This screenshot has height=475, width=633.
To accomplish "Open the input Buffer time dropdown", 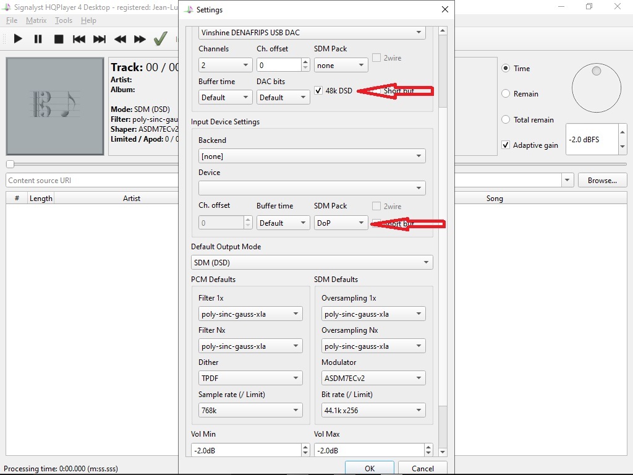I will pos(283,223).
